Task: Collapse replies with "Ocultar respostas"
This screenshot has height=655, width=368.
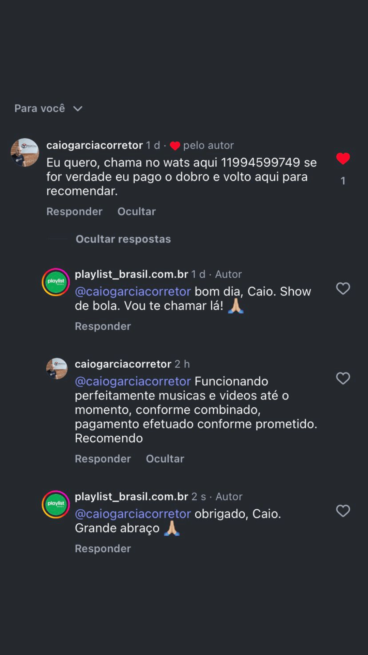Action: click(123, 239)
